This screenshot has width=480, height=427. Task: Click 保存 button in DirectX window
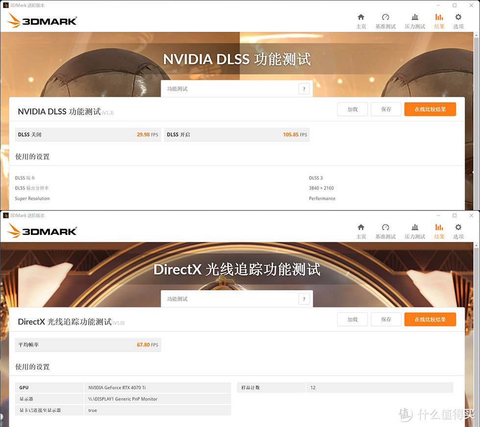click(x=386, y=320)
